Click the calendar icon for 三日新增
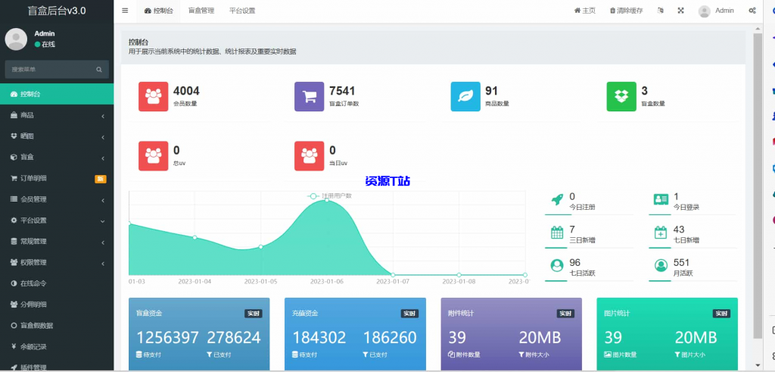The image size is (775, 372). (x=557, y=233)
